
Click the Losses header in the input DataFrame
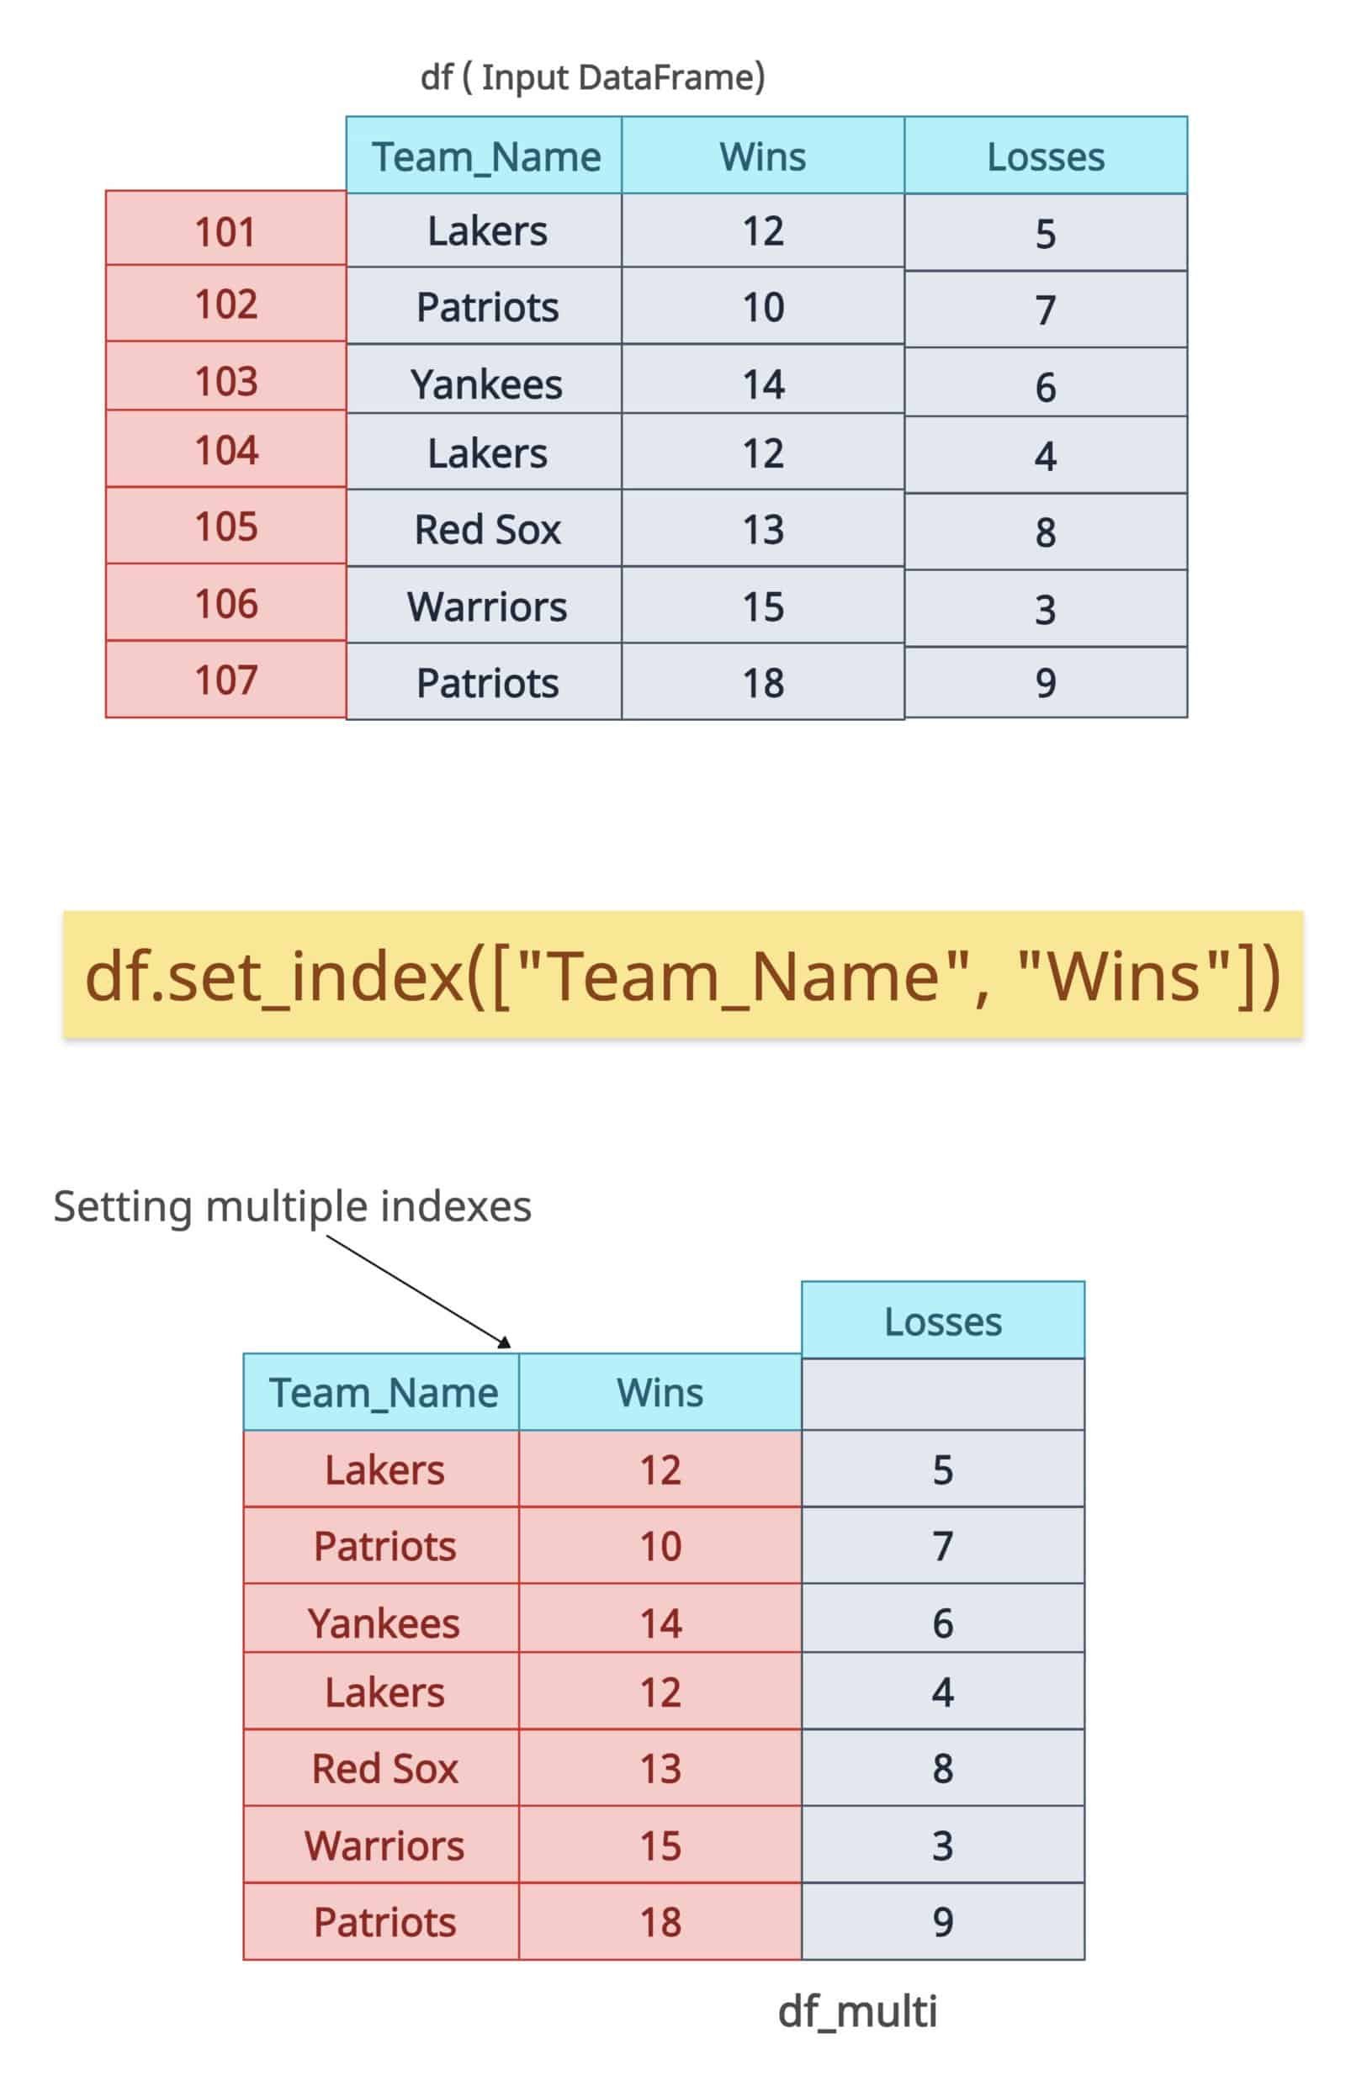[x=1046, y=157]
